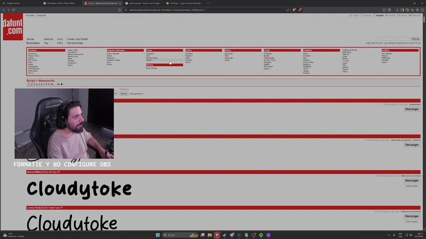
Task: Click the browser back arrow
Action: point(4,10)
